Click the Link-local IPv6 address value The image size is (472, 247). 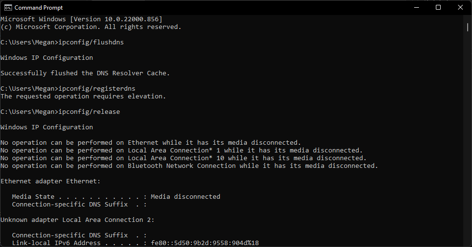tap(205, 243)
